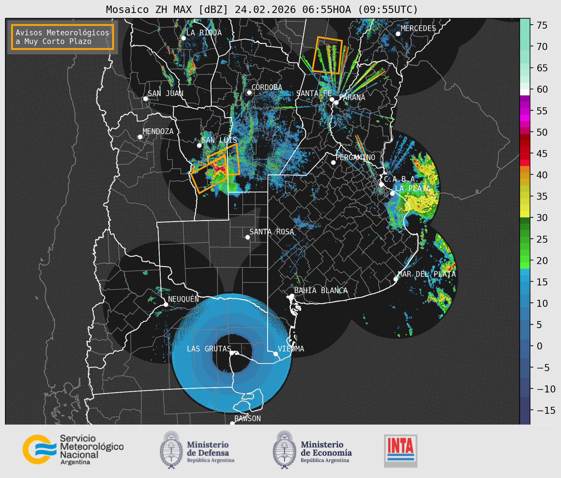Click the PERGAMINO city label

(355, 157)
